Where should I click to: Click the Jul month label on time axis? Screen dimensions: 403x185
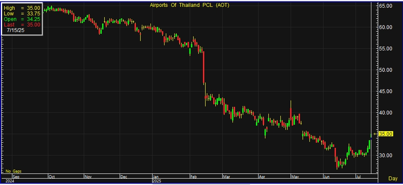(359, 177)
